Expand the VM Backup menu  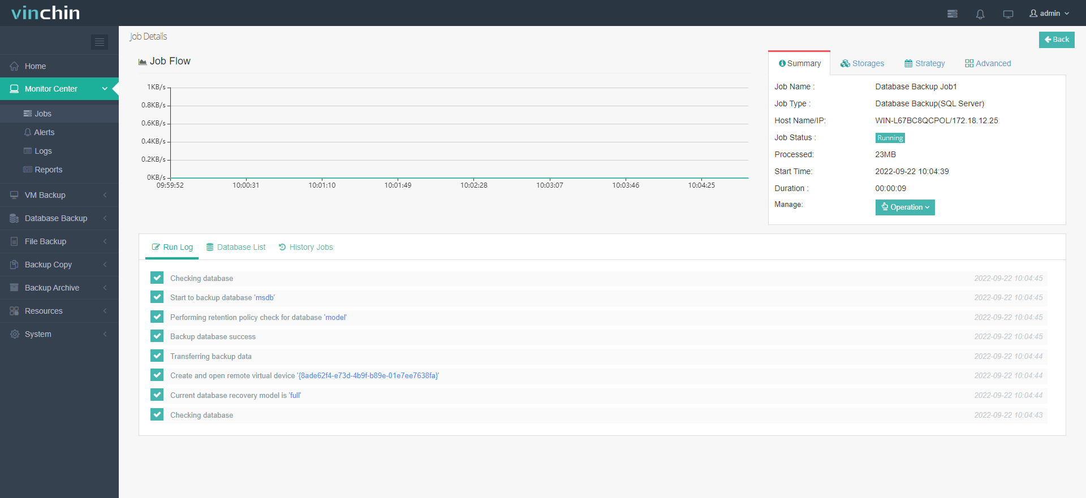pyautogui.click(x=105, y=195)
